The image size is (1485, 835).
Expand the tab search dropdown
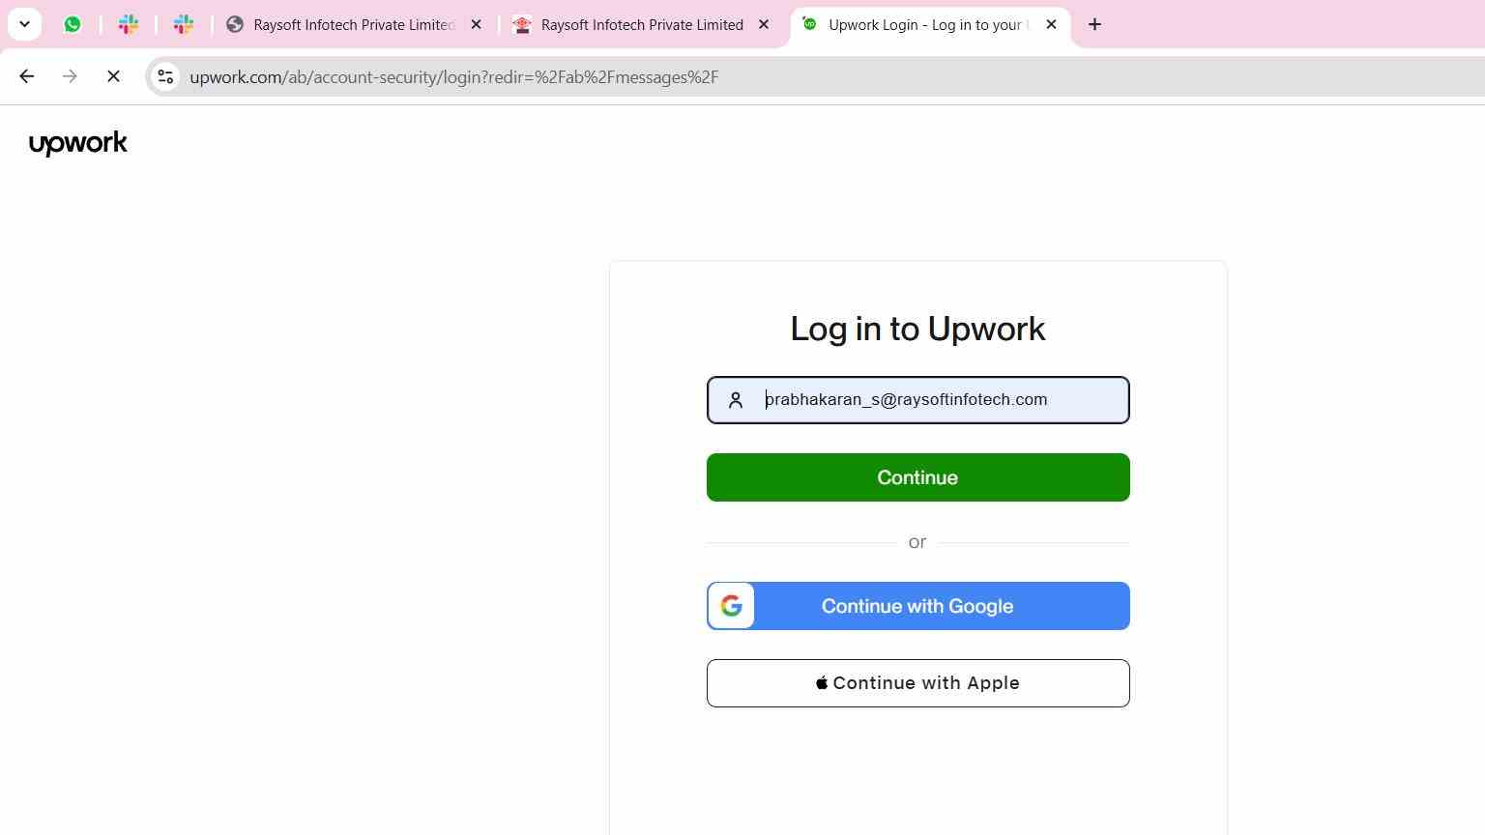point(24,25)
